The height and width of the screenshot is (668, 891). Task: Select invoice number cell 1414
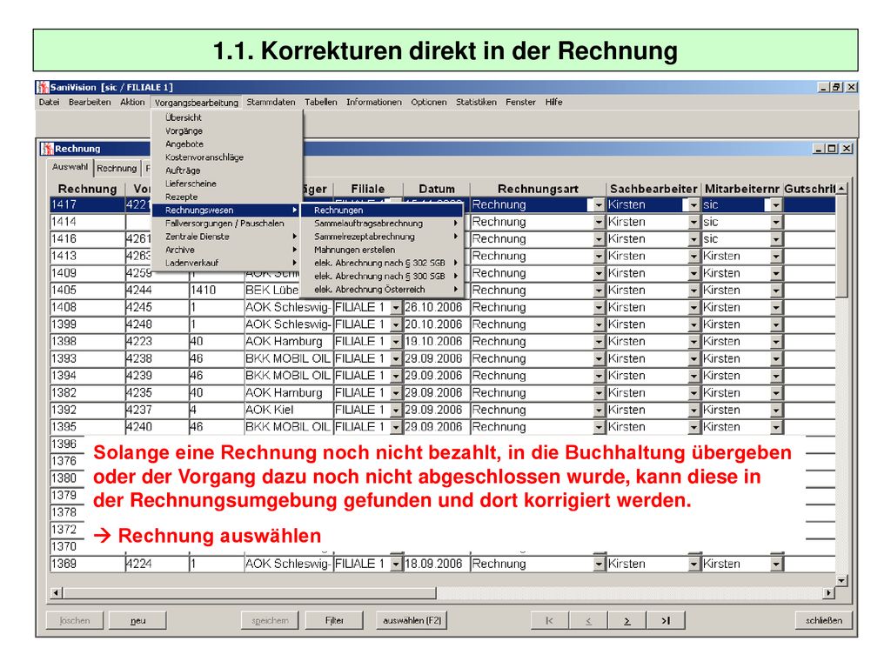[88, 222]
